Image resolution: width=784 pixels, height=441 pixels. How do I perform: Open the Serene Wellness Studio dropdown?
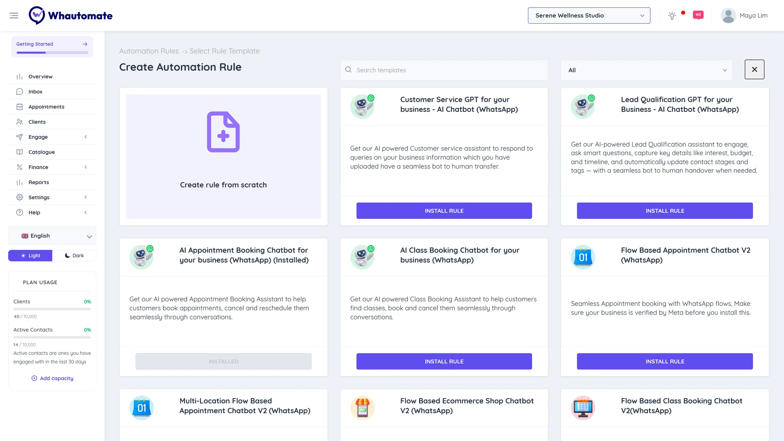tap(589, 16)
